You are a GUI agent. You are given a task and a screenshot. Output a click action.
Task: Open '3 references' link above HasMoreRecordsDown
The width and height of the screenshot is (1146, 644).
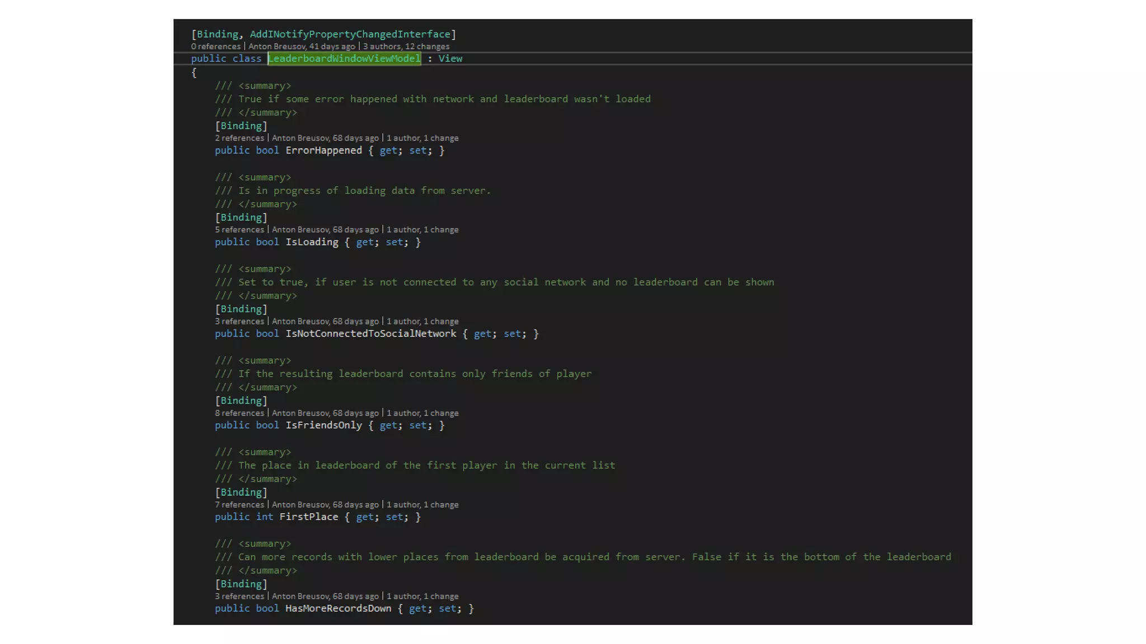coord(239,596)
